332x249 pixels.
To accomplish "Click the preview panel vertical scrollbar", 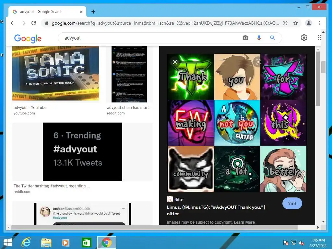I will coord(318,78).
